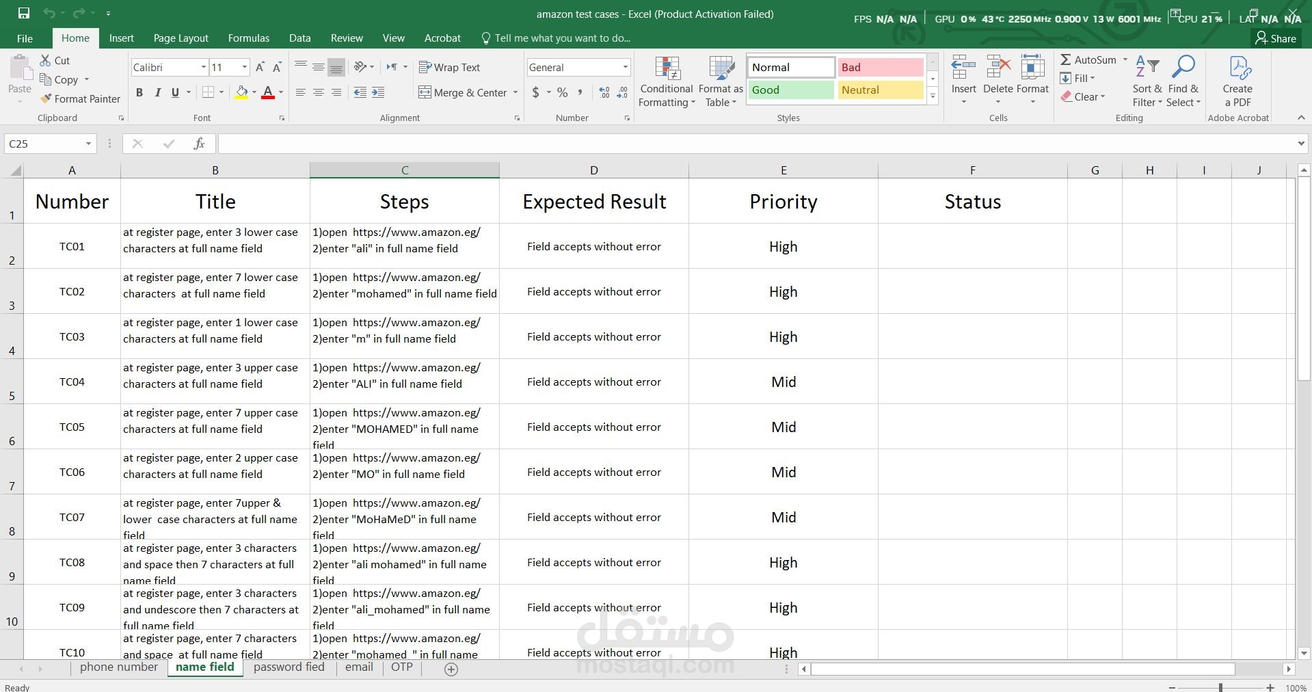Switch to the Data tab
Image resolution: width=1312 pixels, height=692 pixels.
tap(299, 38)
